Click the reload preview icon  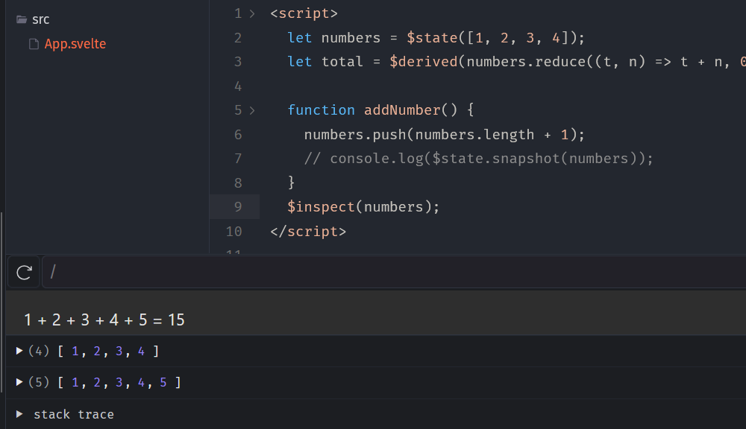pyautogui.click(x=24, y=273)
